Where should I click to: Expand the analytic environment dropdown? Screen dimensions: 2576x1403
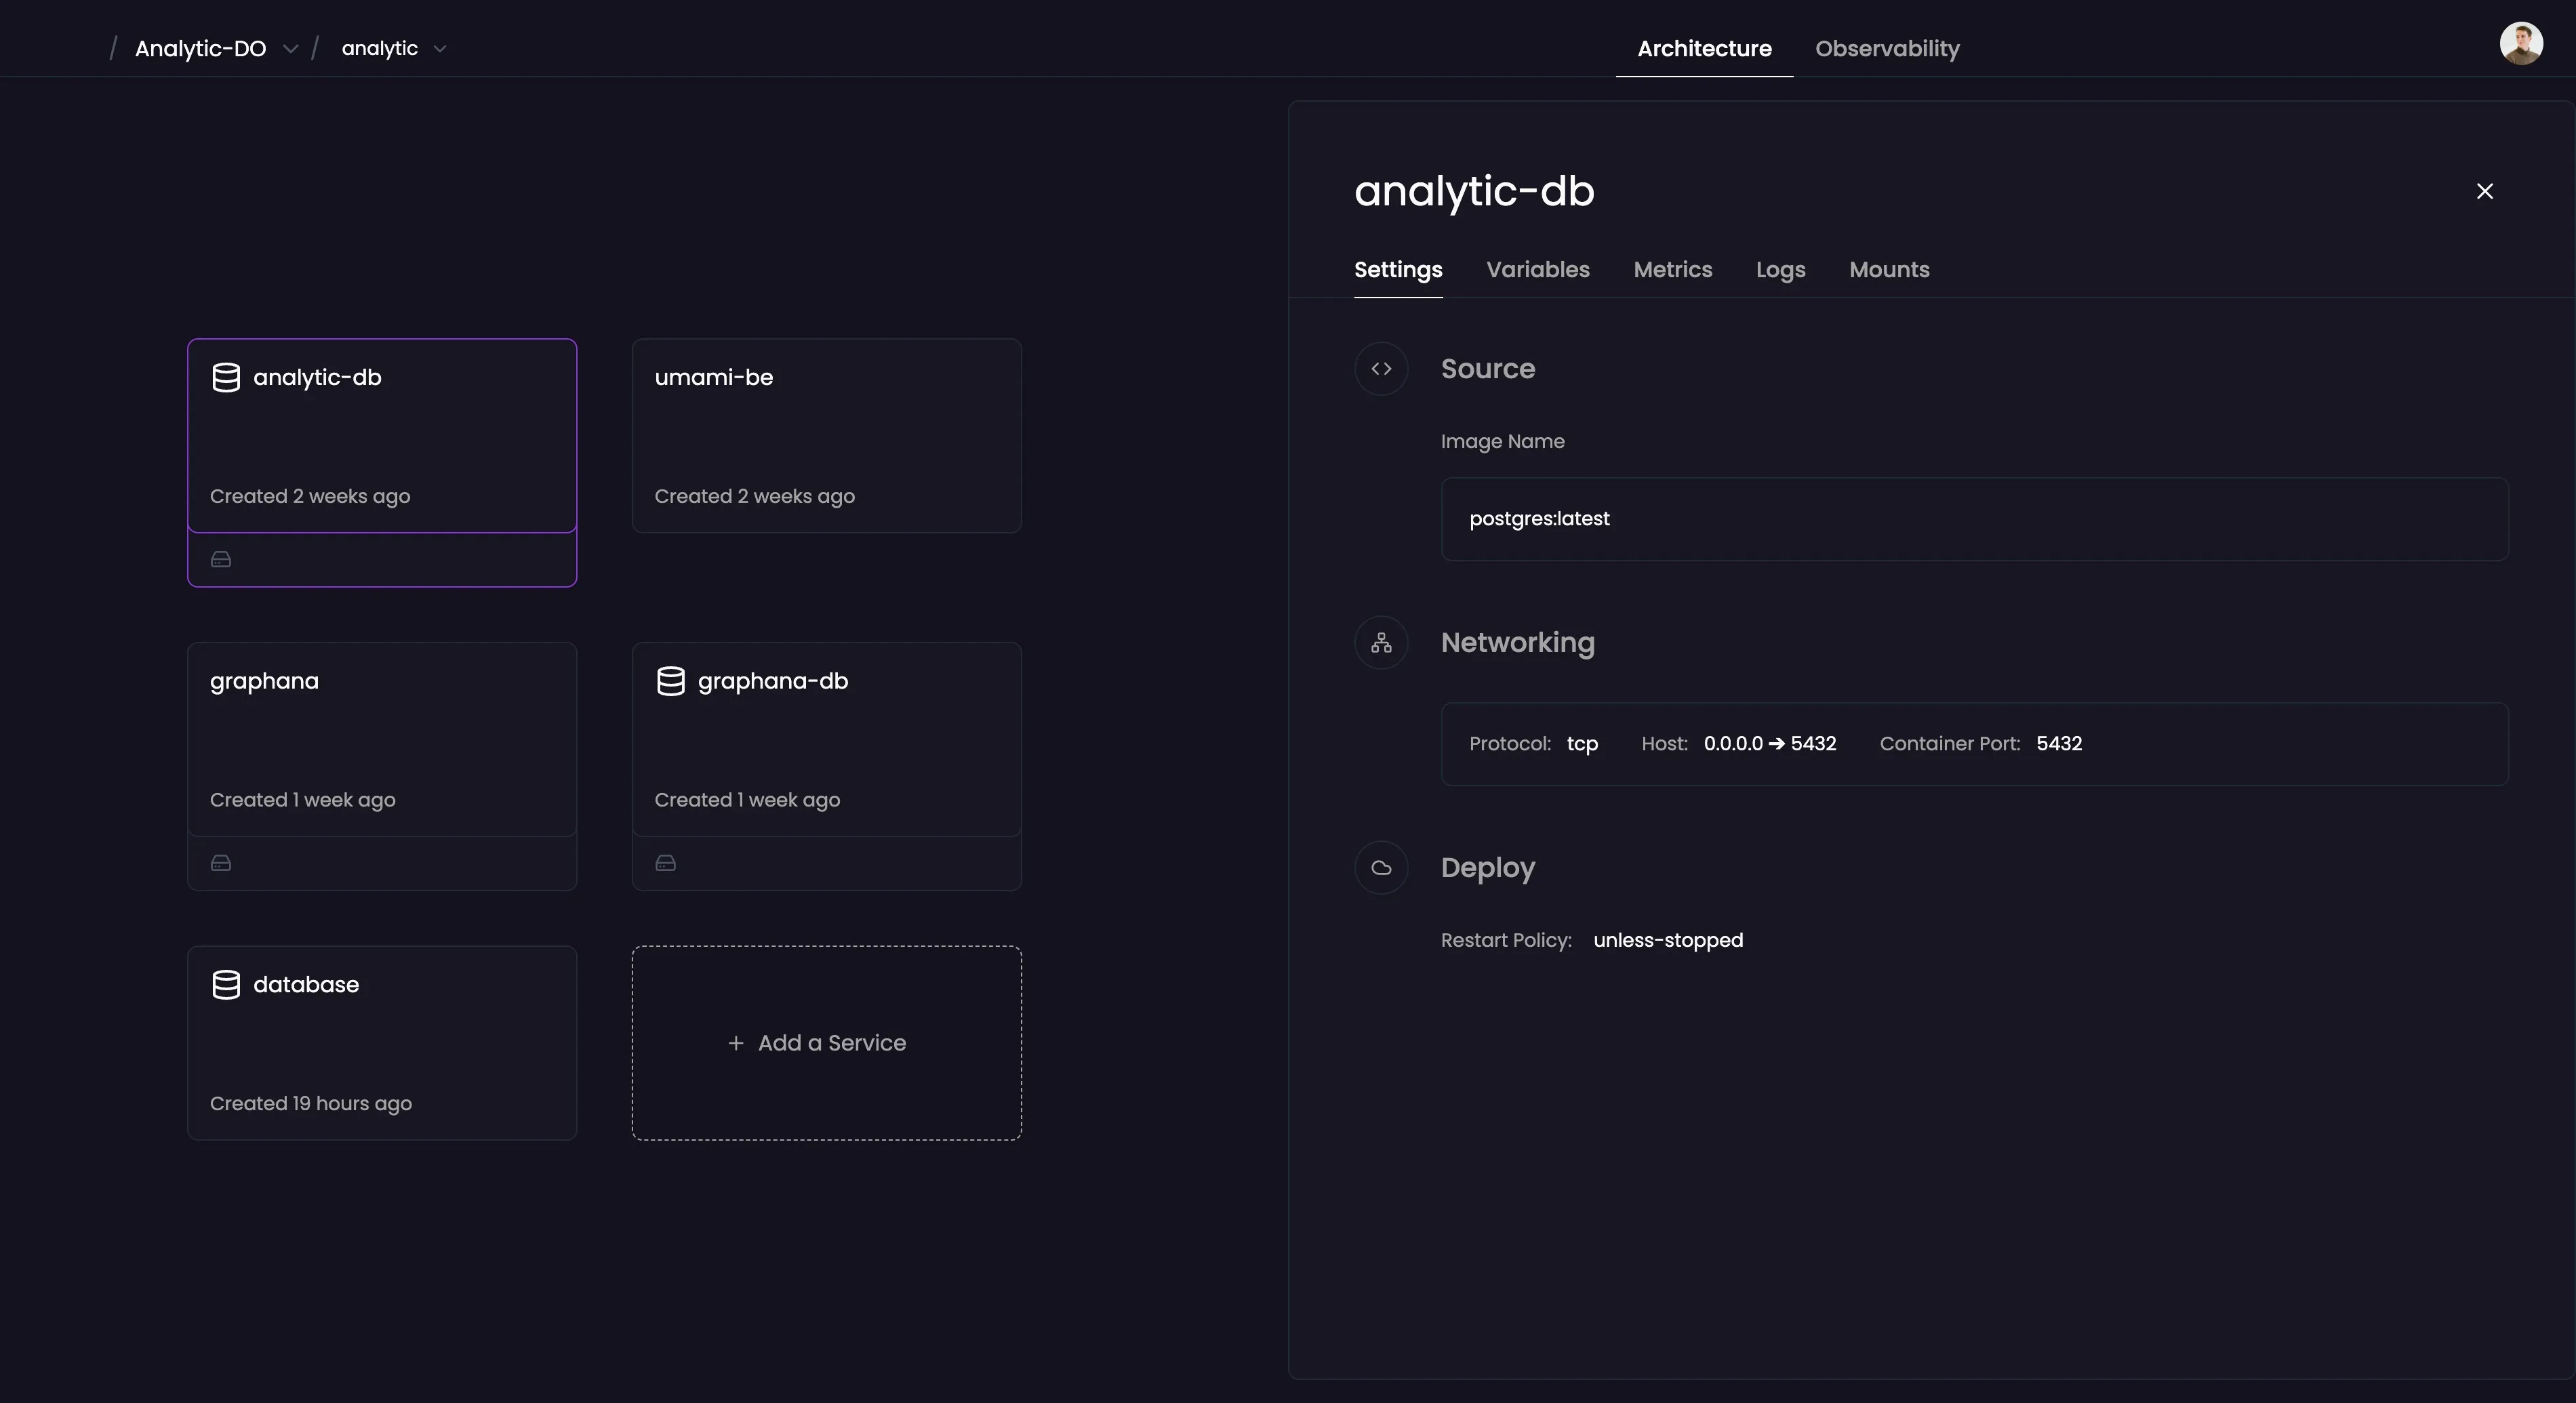point(440,48)
